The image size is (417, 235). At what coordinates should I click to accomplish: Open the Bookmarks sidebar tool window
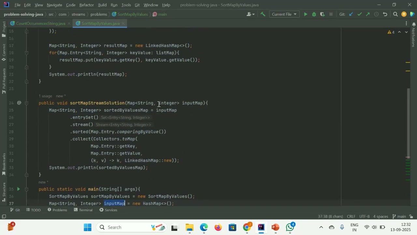coord(4,164)
